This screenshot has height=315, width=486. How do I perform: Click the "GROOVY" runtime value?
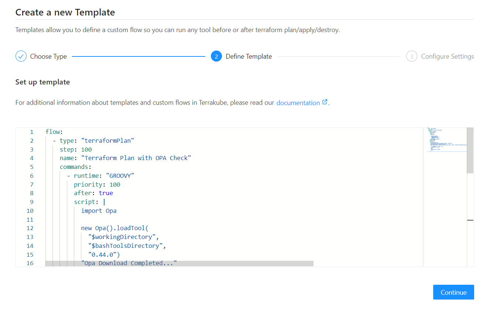(x=120, y=176)
